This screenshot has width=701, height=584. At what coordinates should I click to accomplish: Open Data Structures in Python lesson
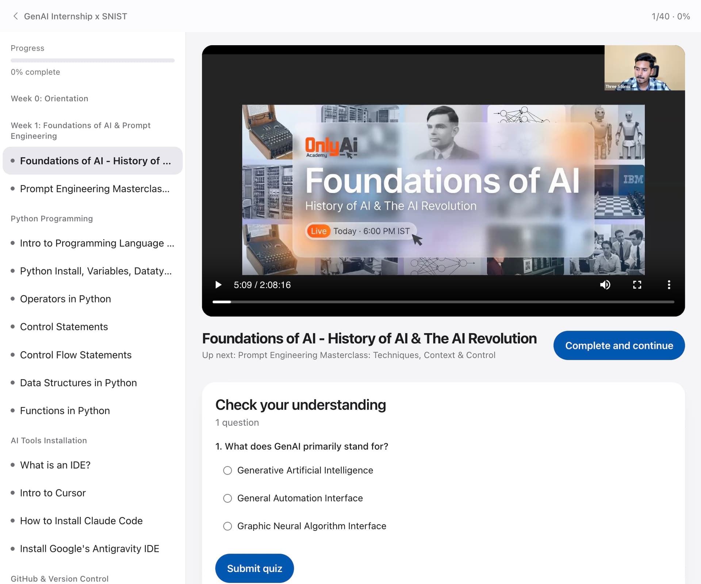pyautogui.click(x=92, y=383)
